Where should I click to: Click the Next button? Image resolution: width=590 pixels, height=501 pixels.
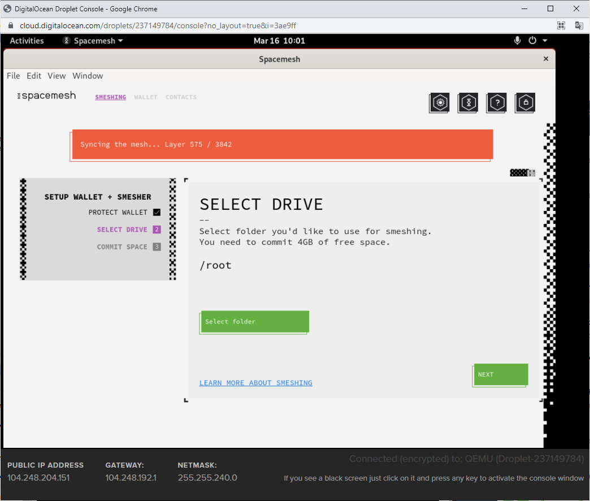click(x=500, y=374)
